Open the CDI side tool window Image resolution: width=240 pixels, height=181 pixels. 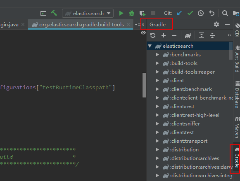[237, 30]
